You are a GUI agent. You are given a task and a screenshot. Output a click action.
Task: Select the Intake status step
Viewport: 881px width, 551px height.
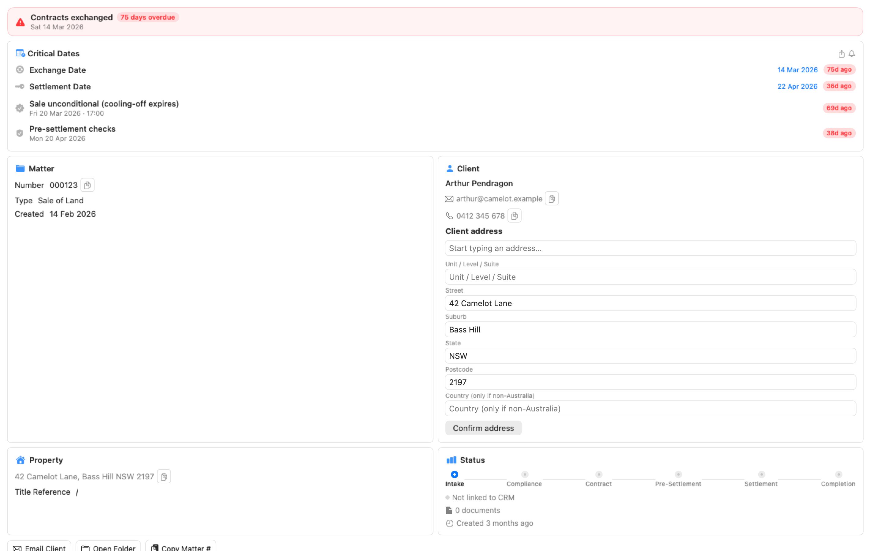point(454,479)
